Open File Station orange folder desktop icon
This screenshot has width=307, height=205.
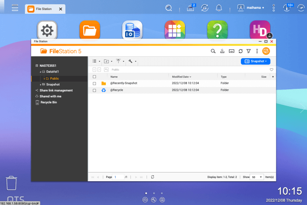90,30
